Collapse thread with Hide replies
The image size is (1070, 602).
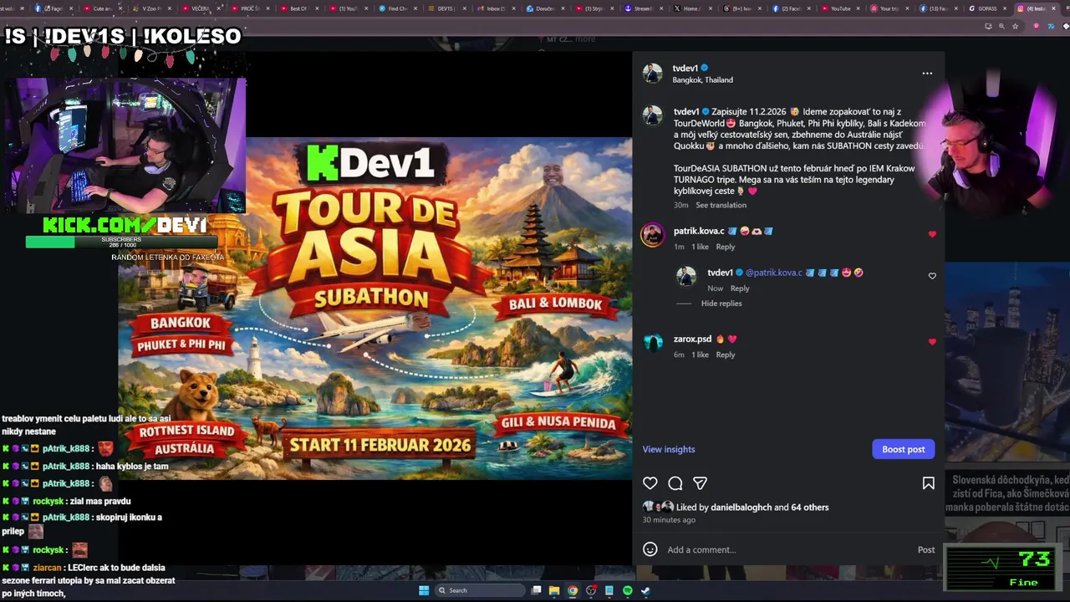721,304
